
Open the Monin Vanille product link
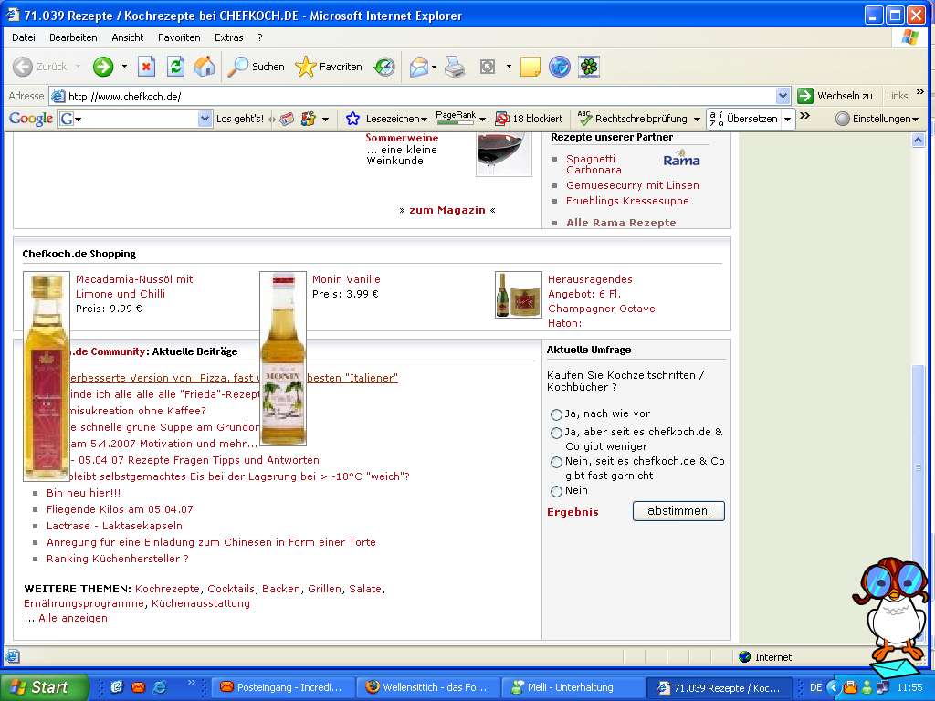click(346, 279)
